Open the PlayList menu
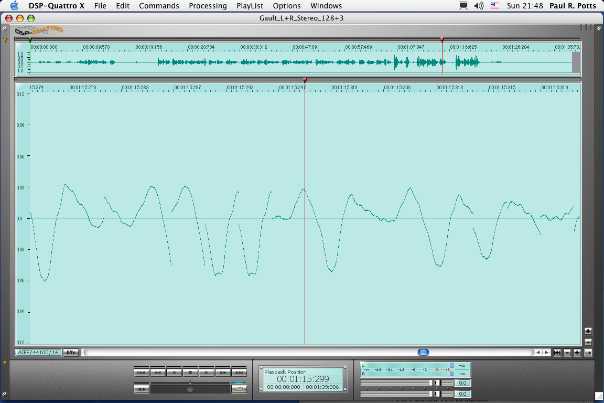The image size is (604, 403). tap(250, 6)
